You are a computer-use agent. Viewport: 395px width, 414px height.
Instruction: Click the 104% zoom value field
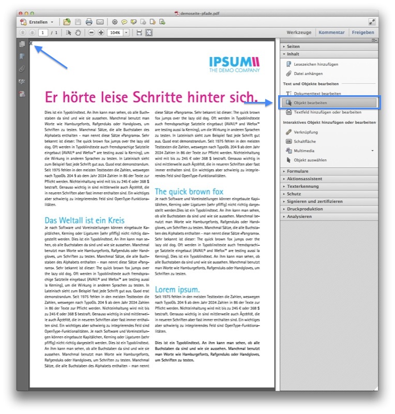115,33
